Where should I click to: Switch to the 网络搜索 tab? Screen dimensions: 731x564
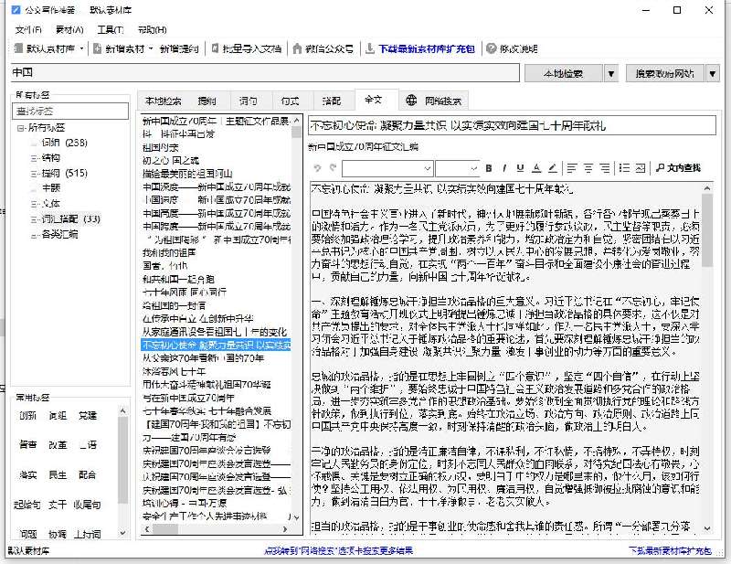433,101
